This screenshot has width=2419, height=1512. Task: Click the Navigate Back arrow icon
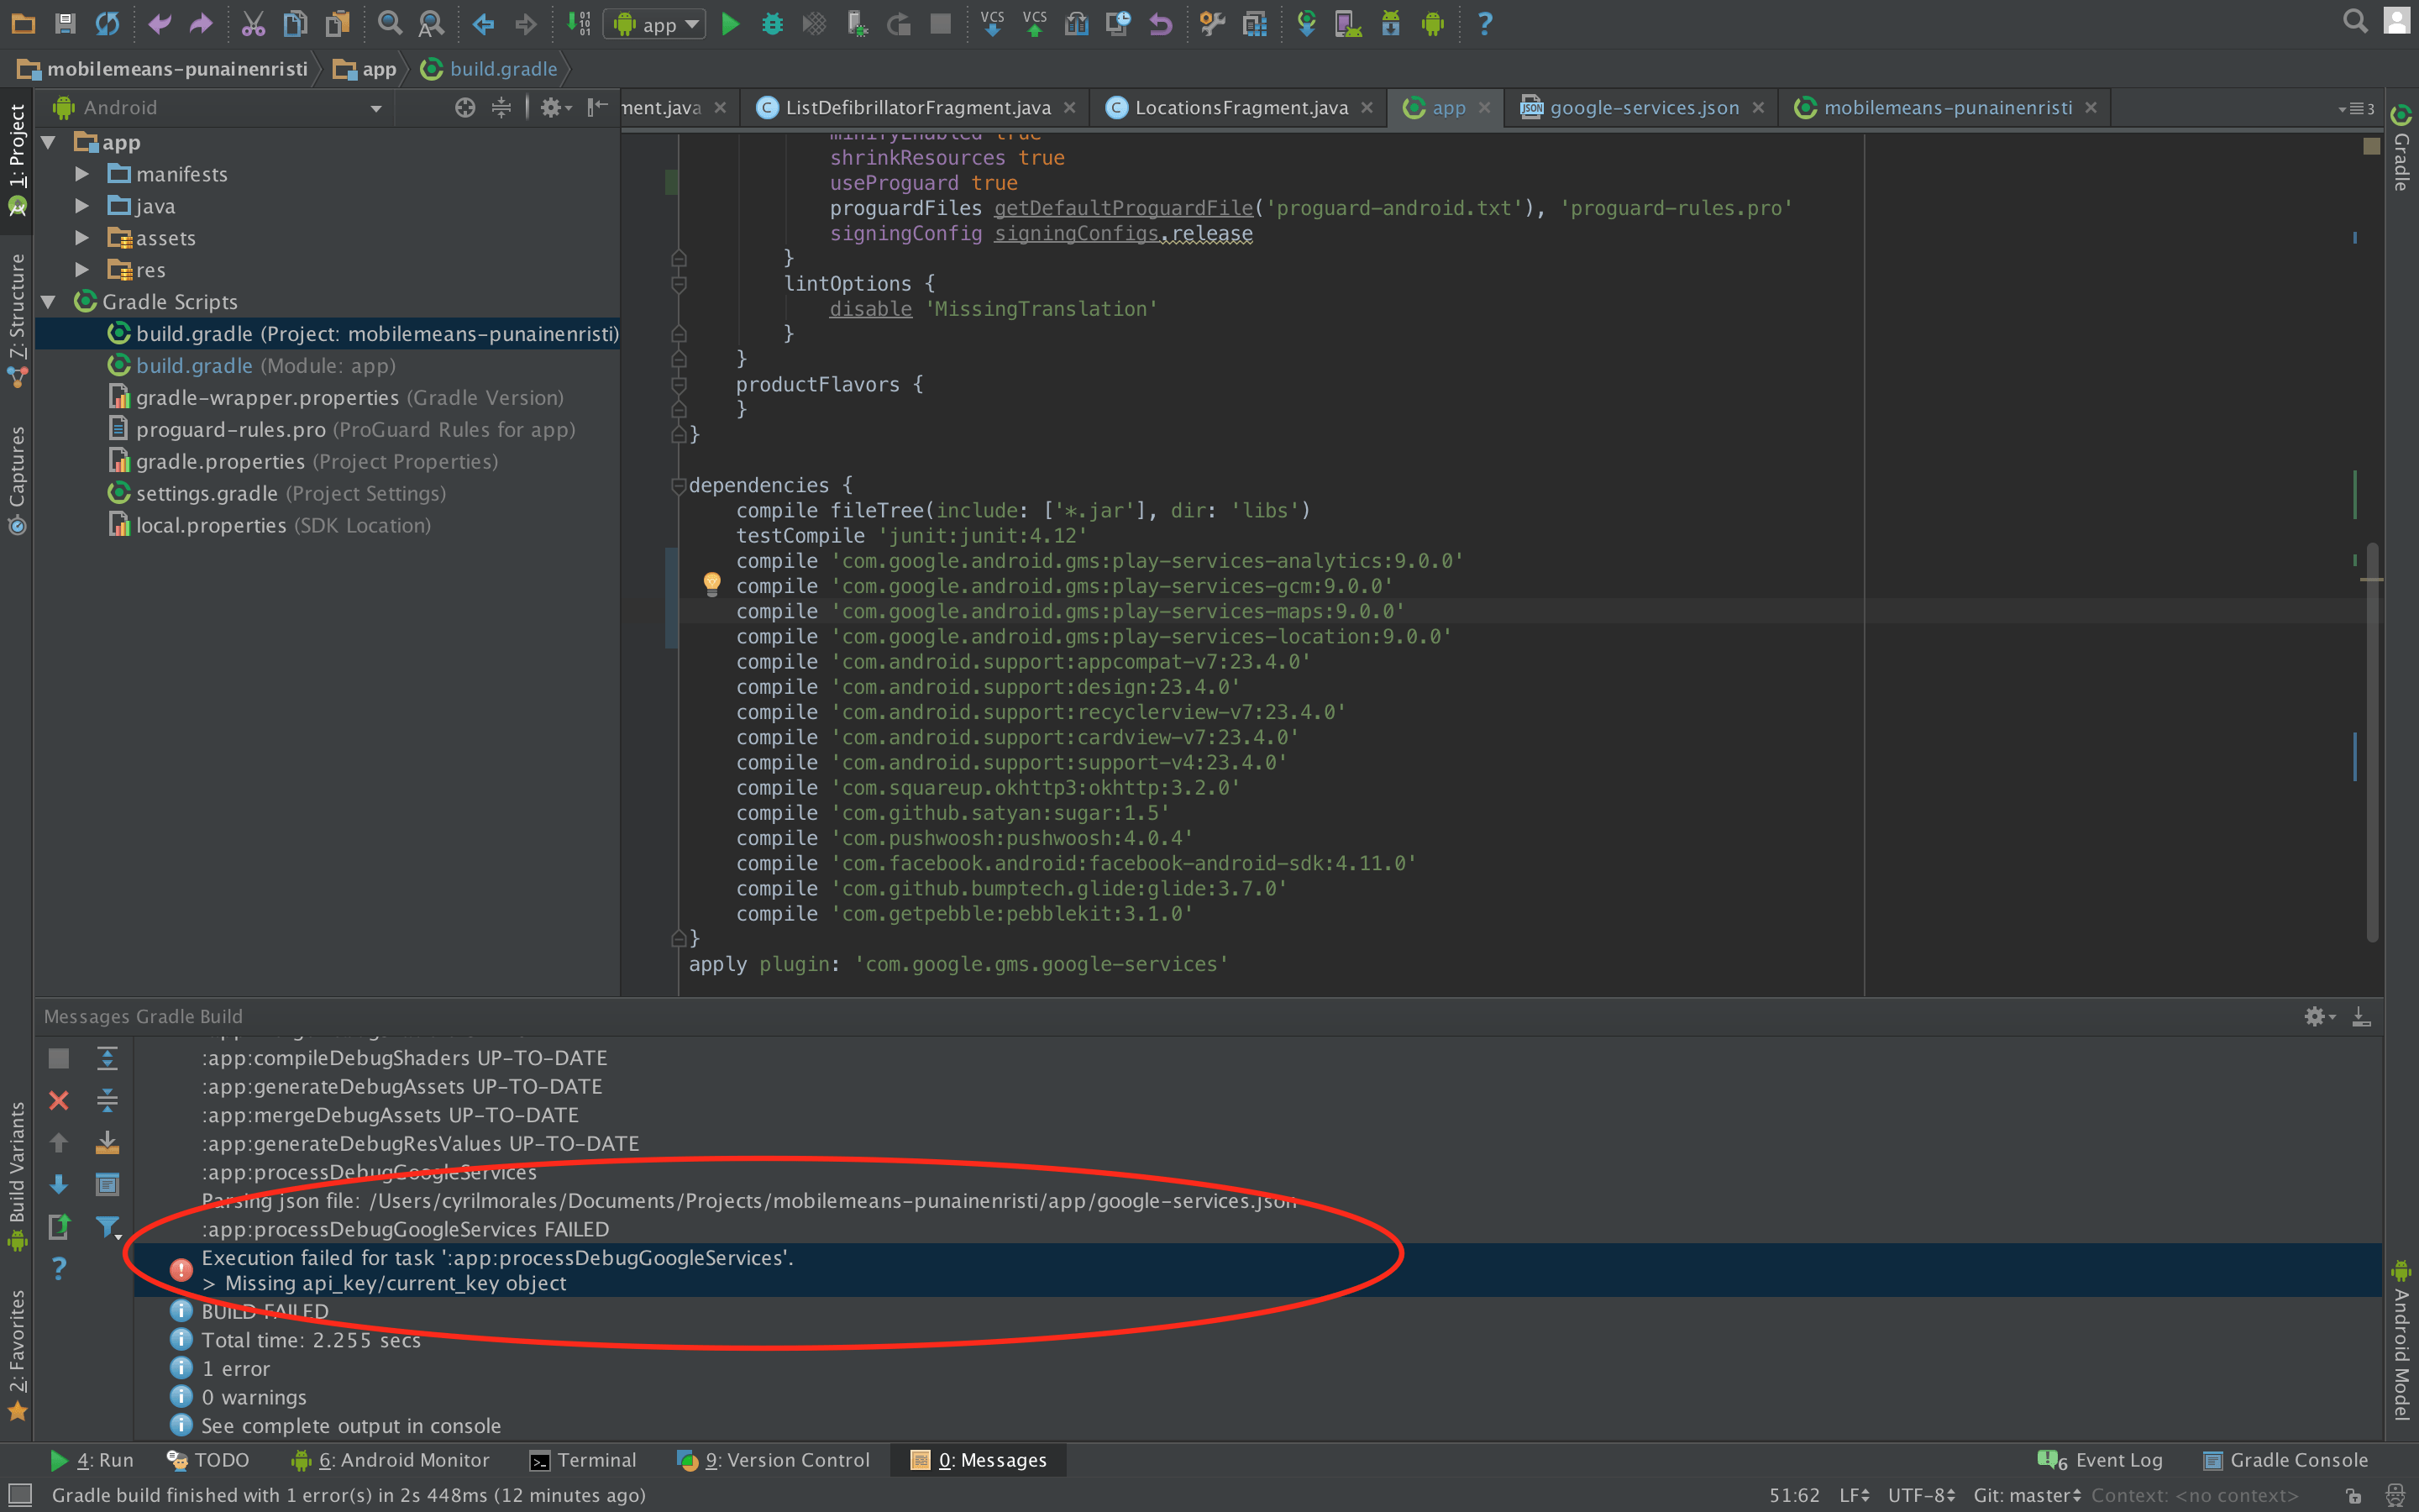484,24
